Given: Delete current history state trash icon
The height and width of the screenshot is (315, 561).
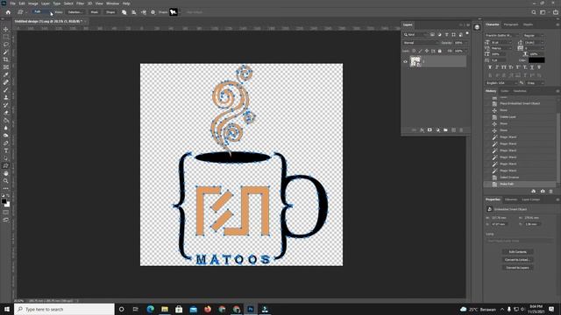Looking at the screenshot, I should pyautogui.click(x=551, y=192).
